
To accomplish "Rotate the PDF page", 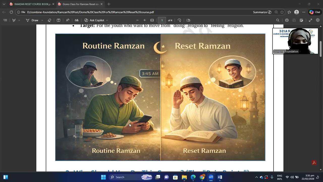I will pos(179,20).
